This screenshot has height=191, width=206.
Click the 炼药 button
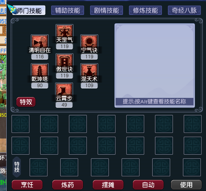pyautogui.click(x=68, y=185)
